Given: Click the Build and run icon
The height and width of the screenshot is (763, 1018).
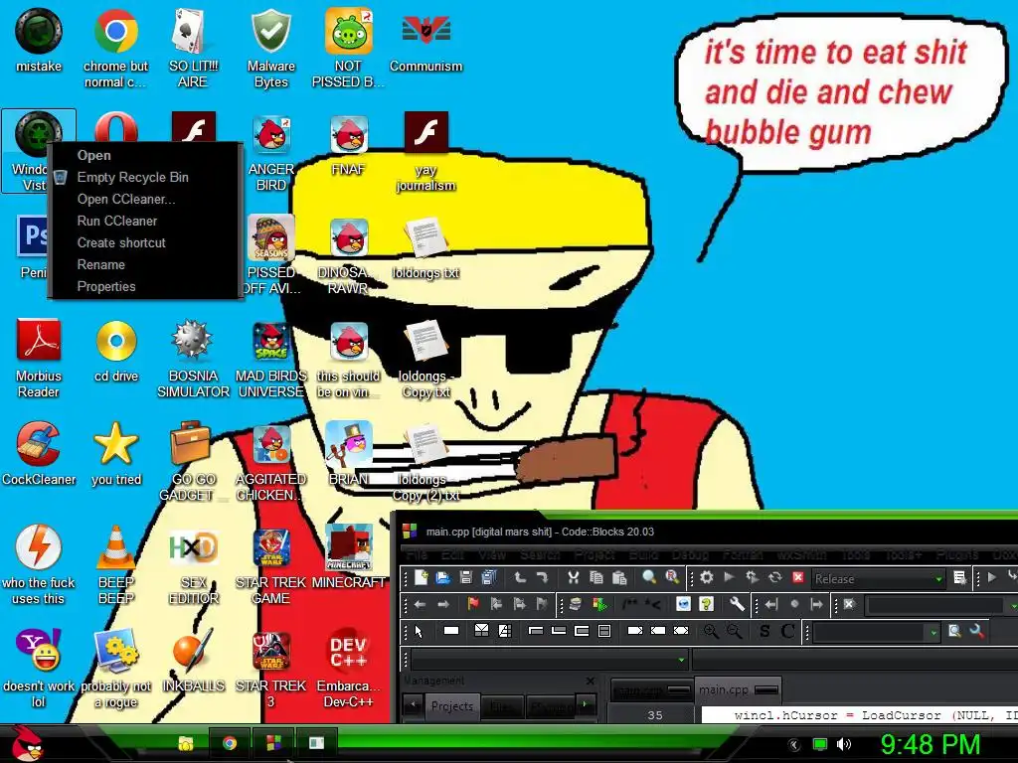Looking at the screenshot, I should coord(752,577).
